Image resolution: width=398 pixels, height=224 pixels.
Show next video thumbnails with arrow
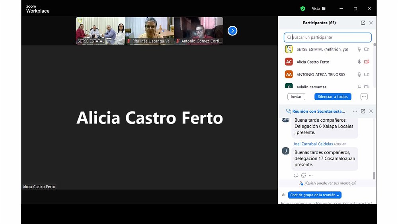pyautogui.click(x=232, y=31)
